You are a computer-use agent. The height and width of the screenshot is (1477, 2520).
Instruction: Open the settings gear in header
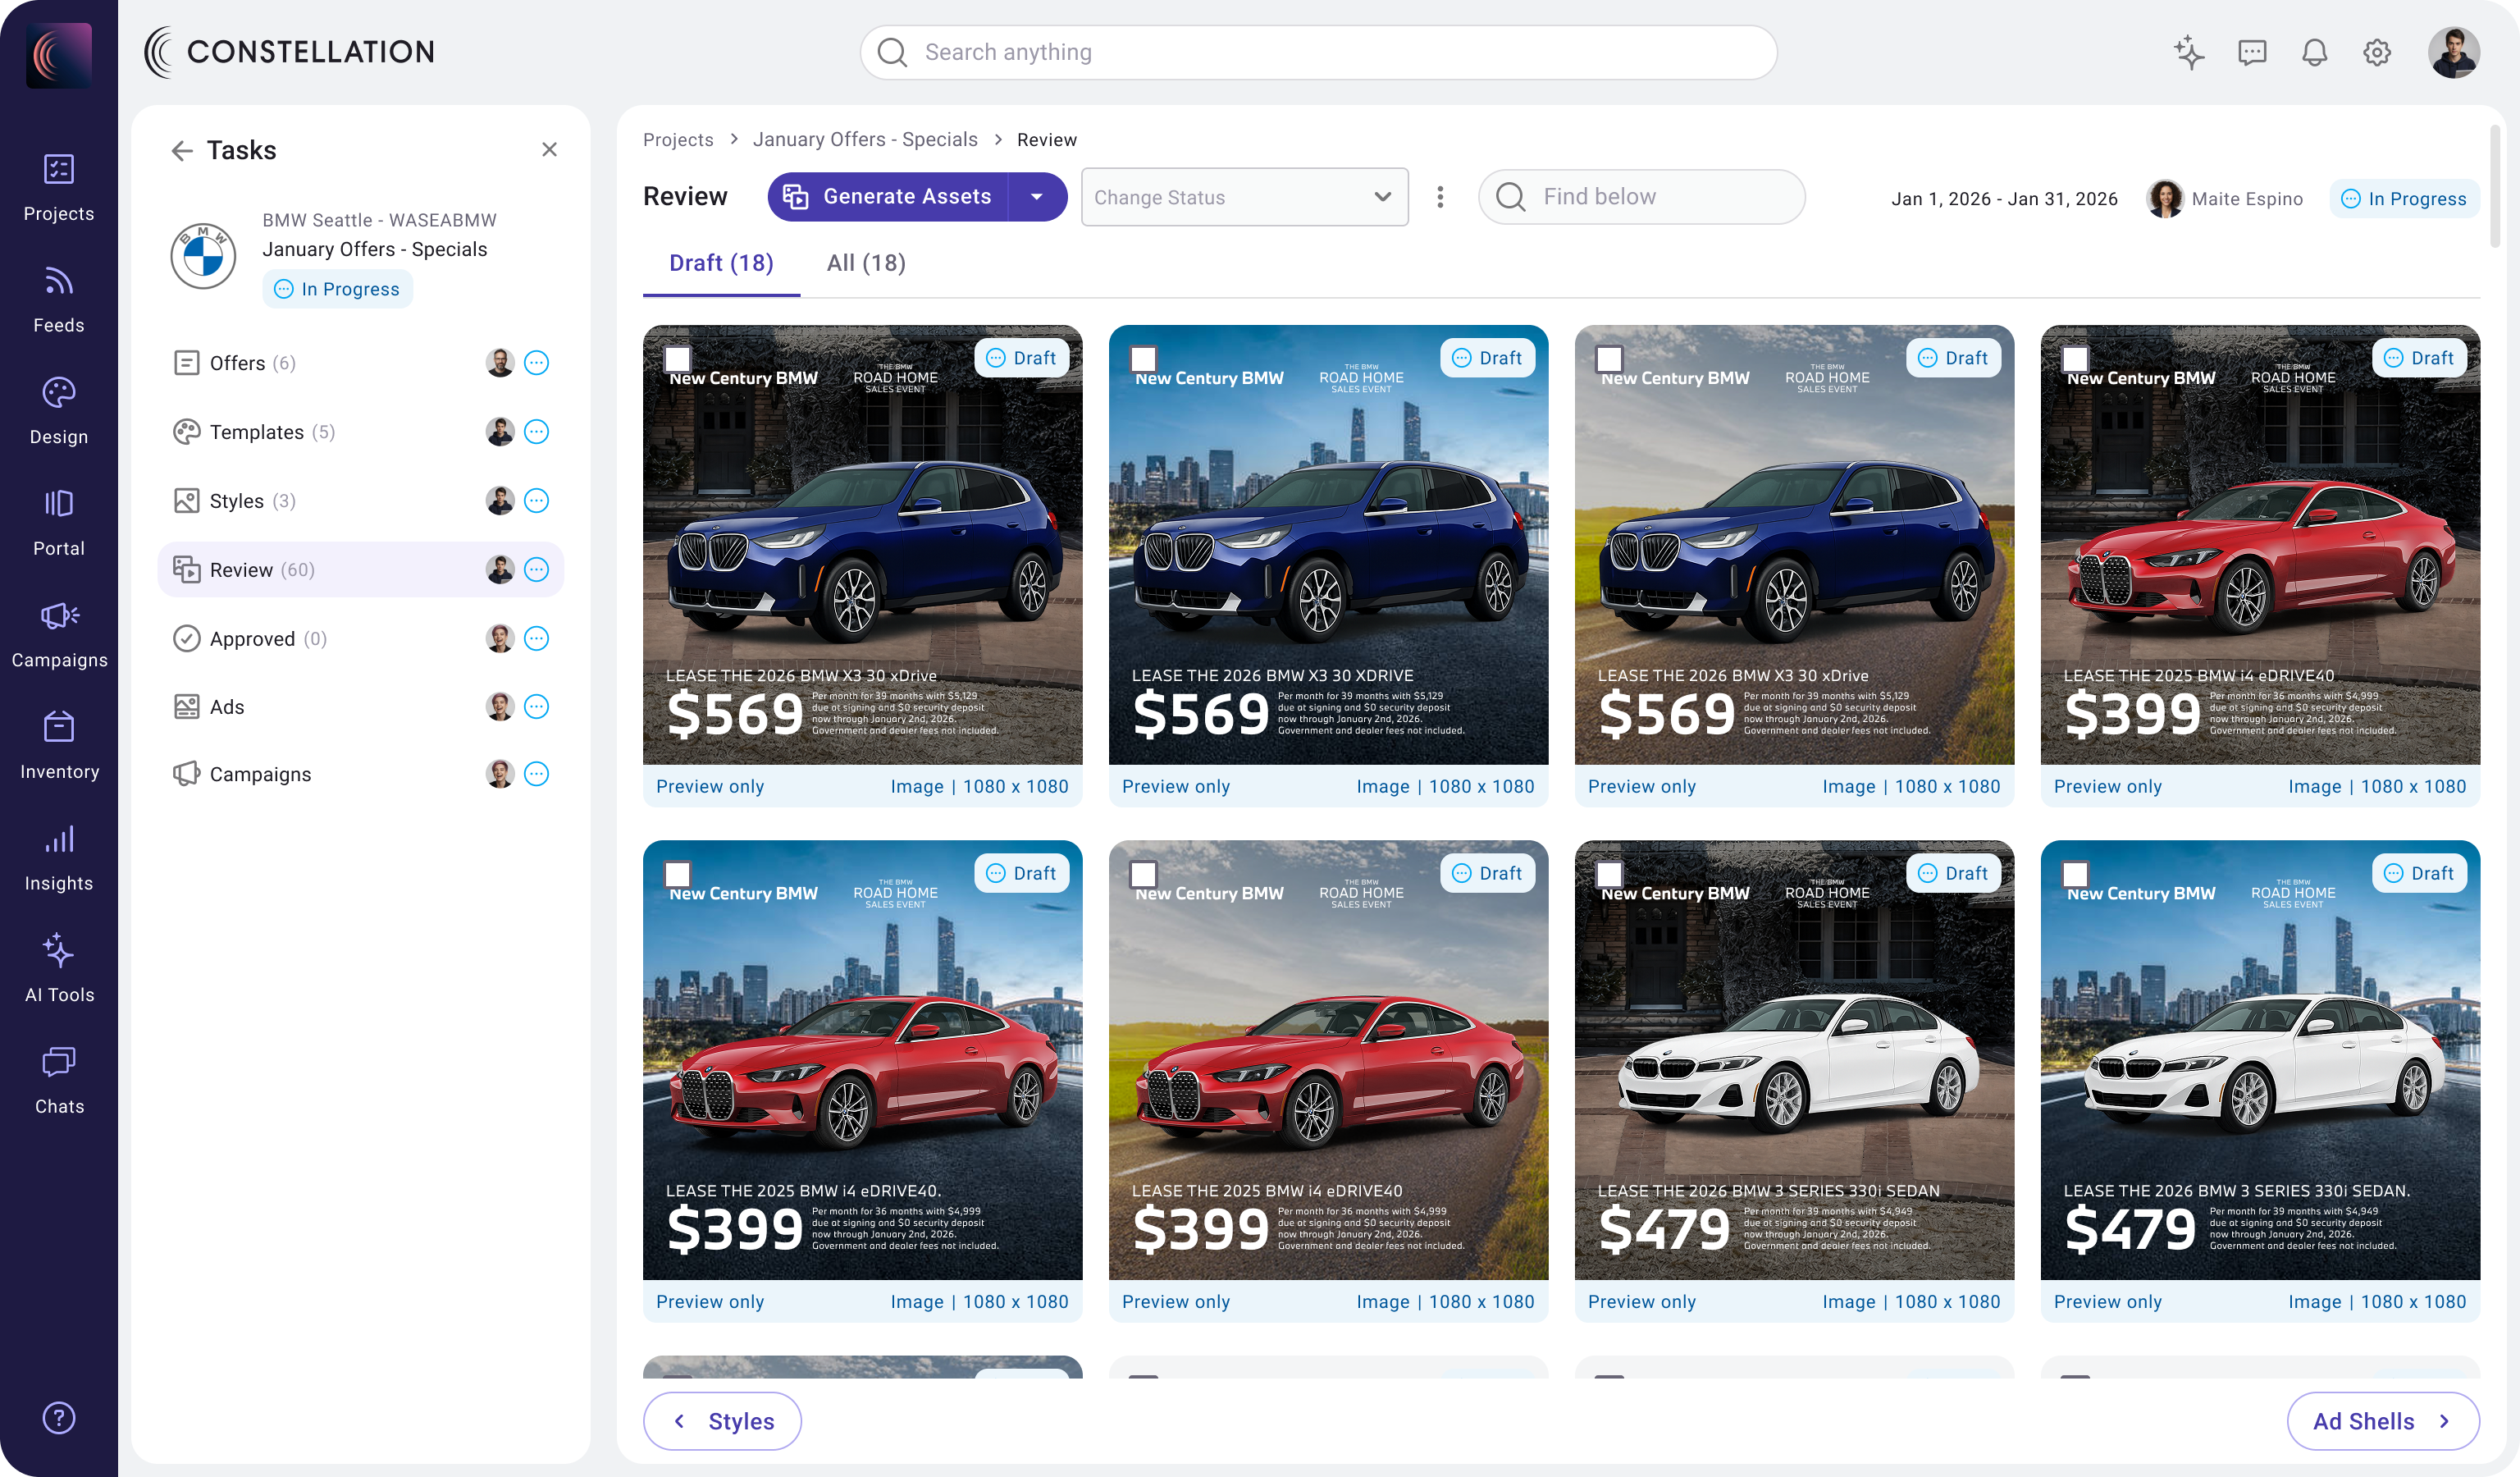click(2377, 52)
